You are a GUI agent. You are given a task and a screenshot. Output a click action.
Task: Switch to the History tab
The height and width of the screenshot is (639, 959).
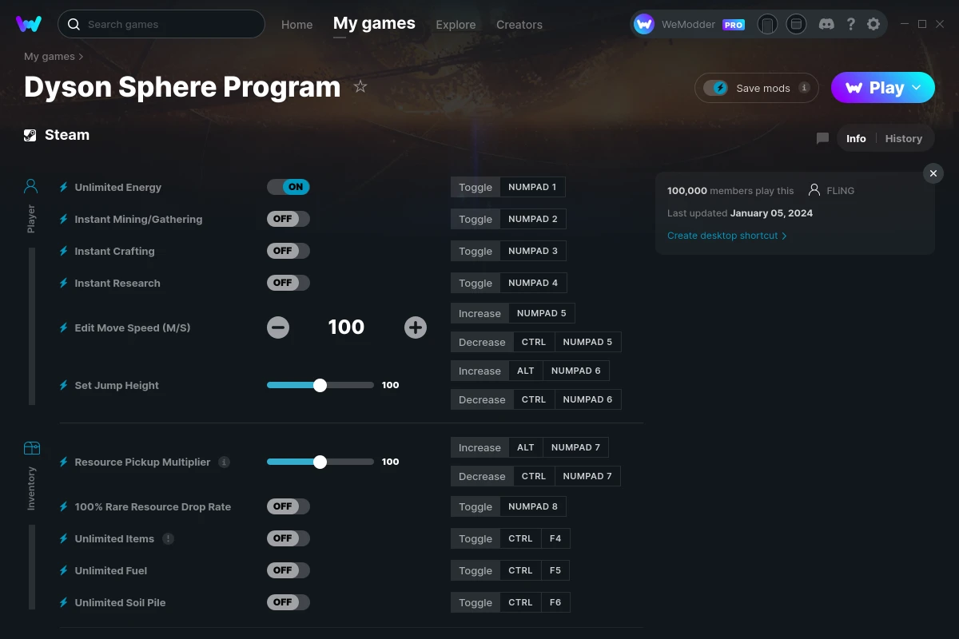[x=903, y=138]
